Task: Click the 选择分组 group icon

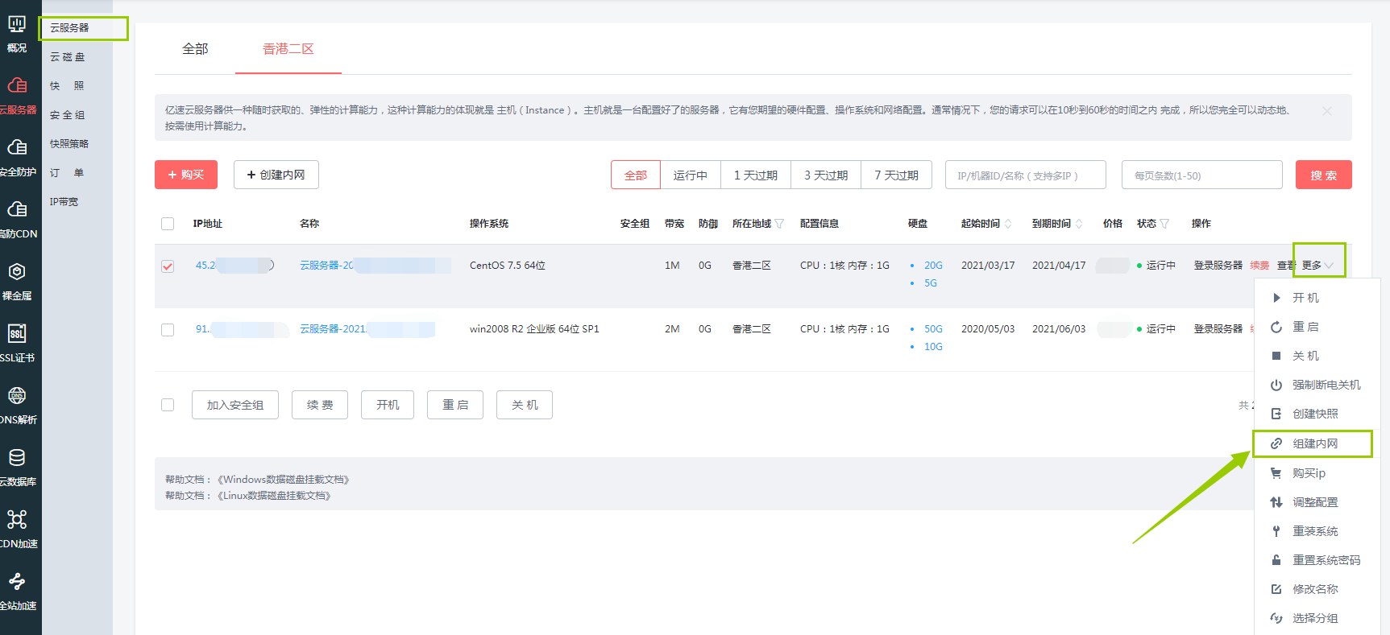Action: click(x=1276, y=618)
